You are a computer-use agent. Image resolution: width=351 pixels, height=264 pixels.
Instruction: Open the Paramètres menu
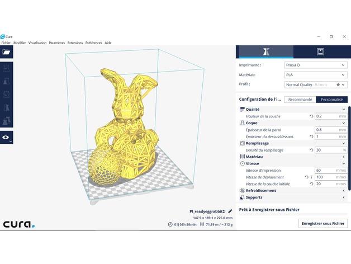tap(57, 43)
